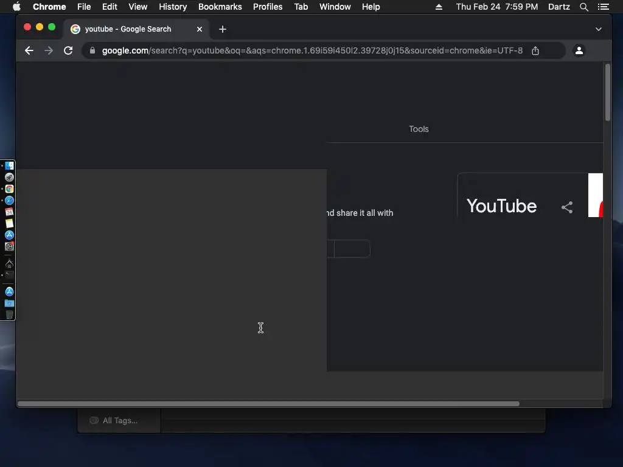This screenshot has height=467, width=623.
Task: Open the Trash from the Dock
Action: 9,315
